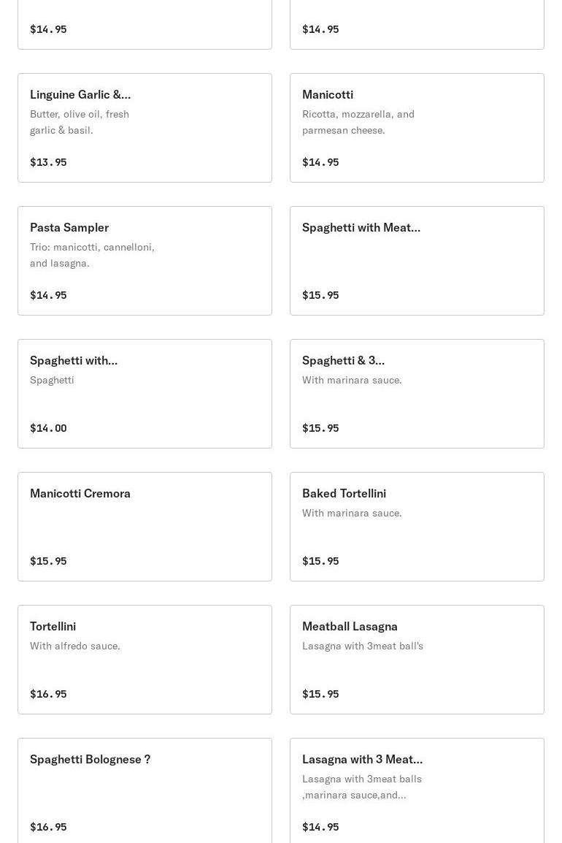Select the Baked Tortellini item

417,527
